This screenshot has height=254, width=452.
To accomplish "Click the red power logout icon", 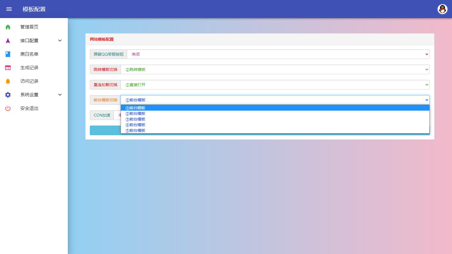I will click(x=8, y=108).
